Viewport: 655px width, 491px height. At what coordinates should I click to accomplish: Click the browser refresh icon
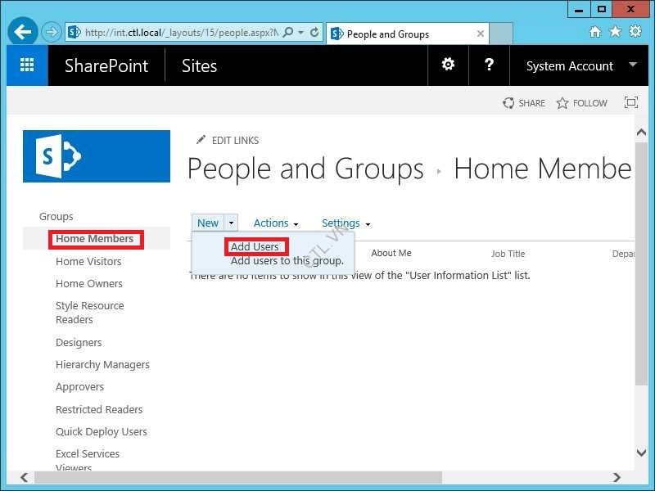[314, 33]
